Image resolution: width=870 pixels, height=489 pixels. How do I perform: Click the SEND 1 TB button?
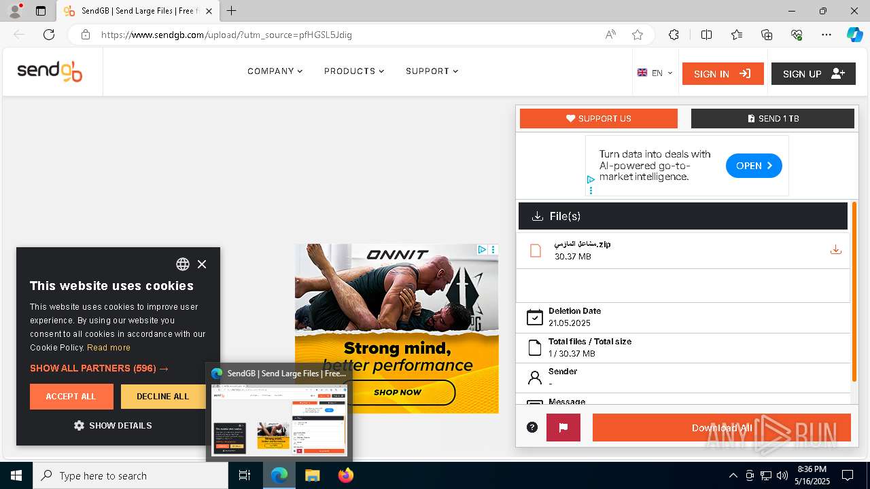[x=773, y=118]
